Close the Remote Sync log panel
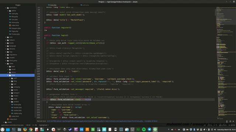236x132 pixels. (233, 121)
